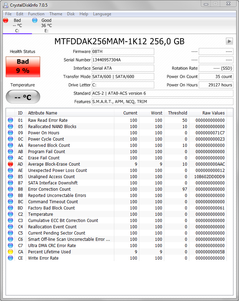Image resolution: width=239 pixels, height=301 pixels.
Task: Click the CrystalDiskInfo app icon in title bar
Action: coord(6,5)
